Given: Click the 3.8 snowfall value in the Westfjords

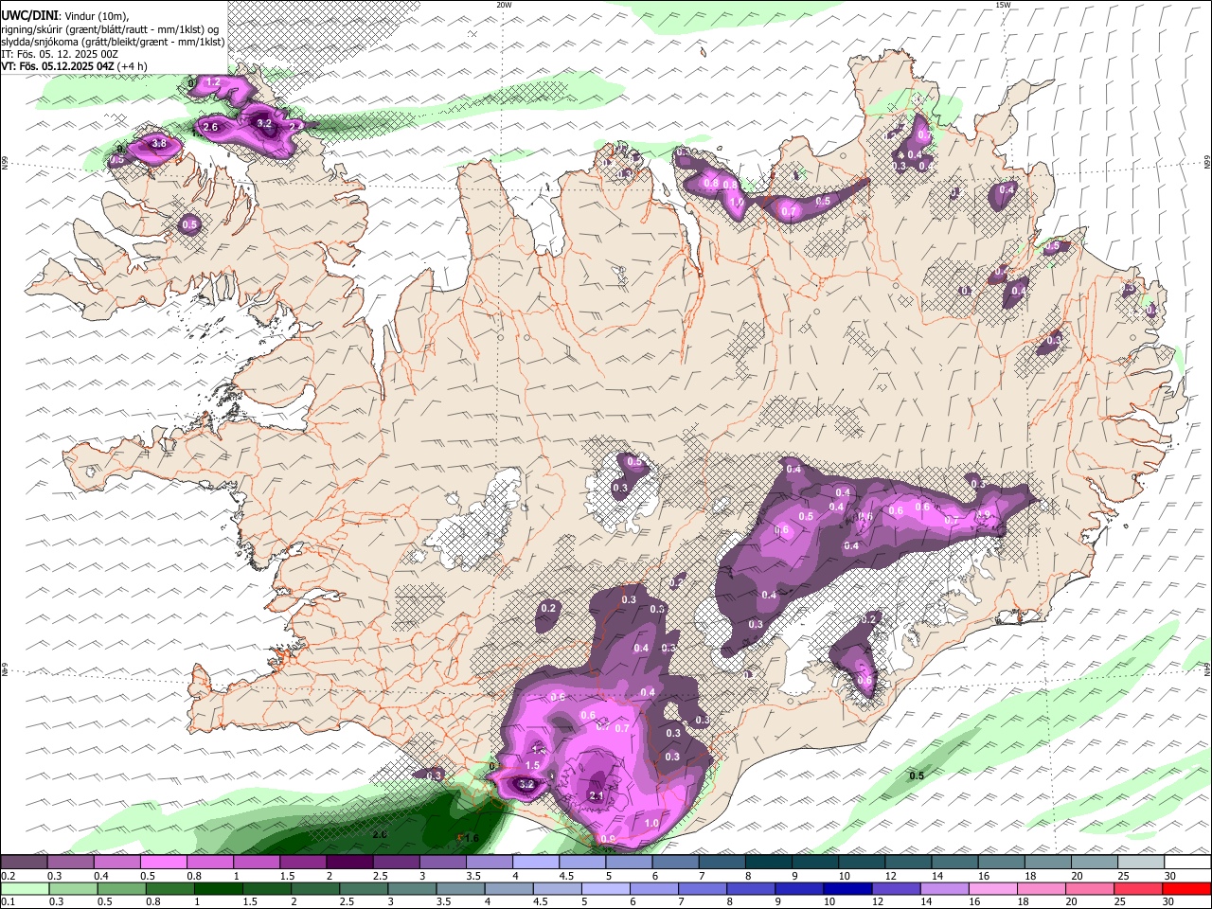Looking at the screenshot, I should pyautogui.click(x=159, y=144).
